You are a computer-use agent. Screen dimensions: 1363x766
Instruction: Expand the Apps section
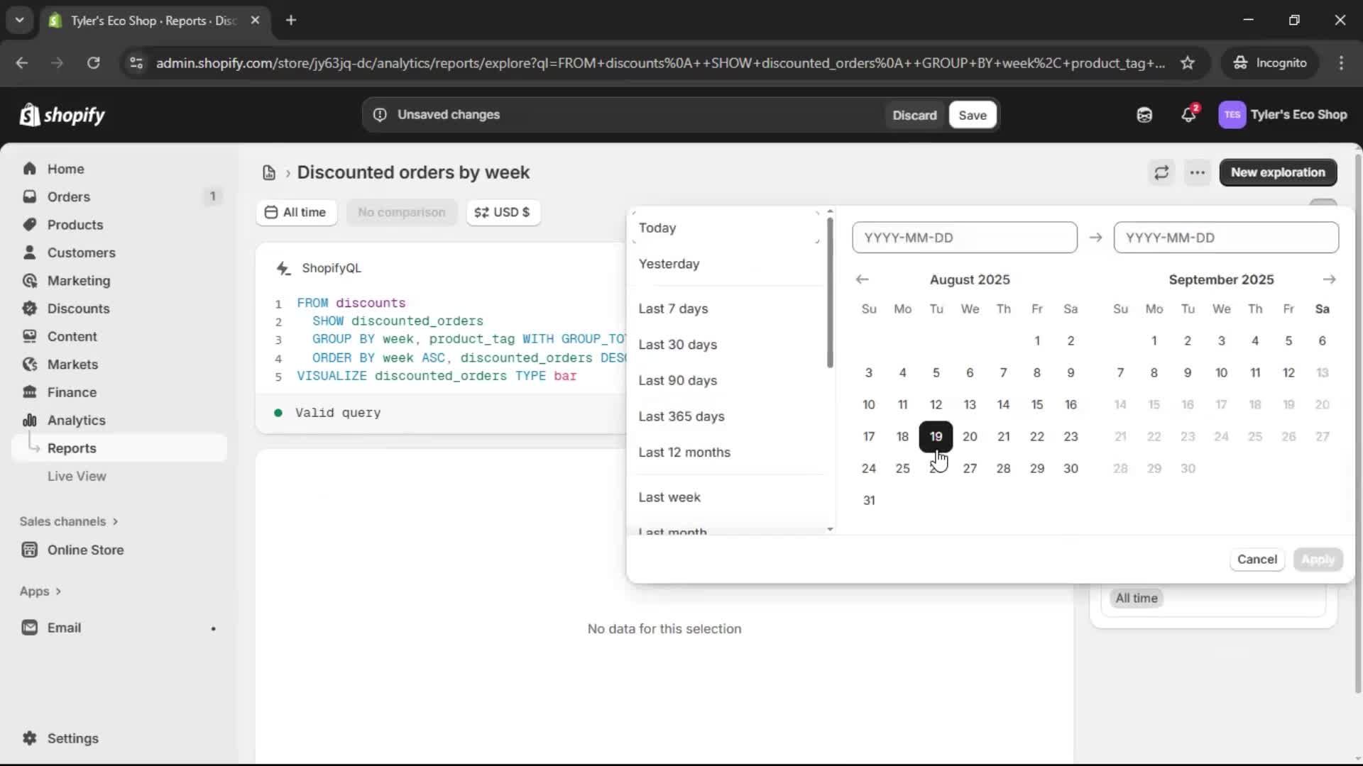pyautogui.click(x=40, y=592)
